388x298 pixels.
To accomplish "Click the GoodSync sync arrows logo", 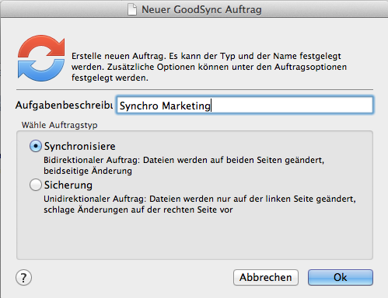I will tap(41, 58).
